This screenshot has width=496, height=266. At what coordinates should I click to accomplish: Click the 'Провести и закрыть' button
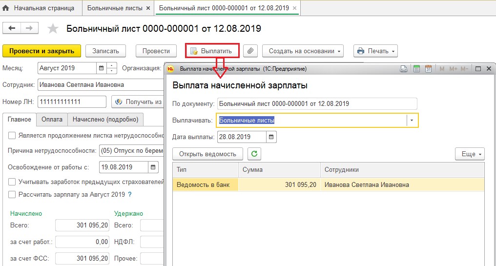[x=41, y=51]
